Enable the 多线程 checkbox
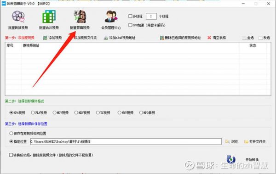The width and height of the screenshot is (276, 174). (130, 16)
